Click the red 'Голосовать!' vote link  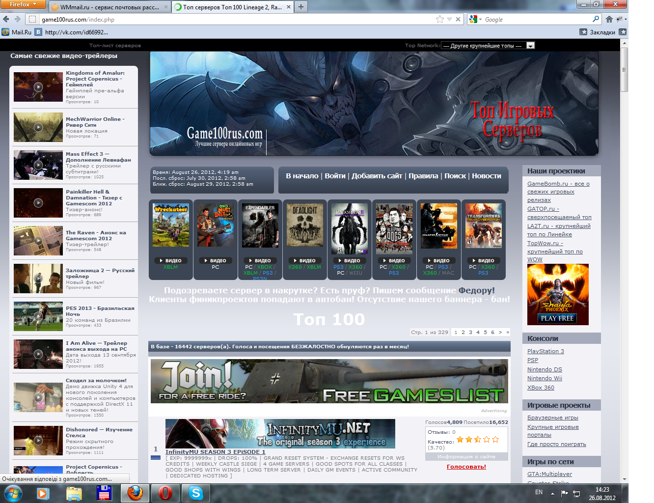pos(466,467)
